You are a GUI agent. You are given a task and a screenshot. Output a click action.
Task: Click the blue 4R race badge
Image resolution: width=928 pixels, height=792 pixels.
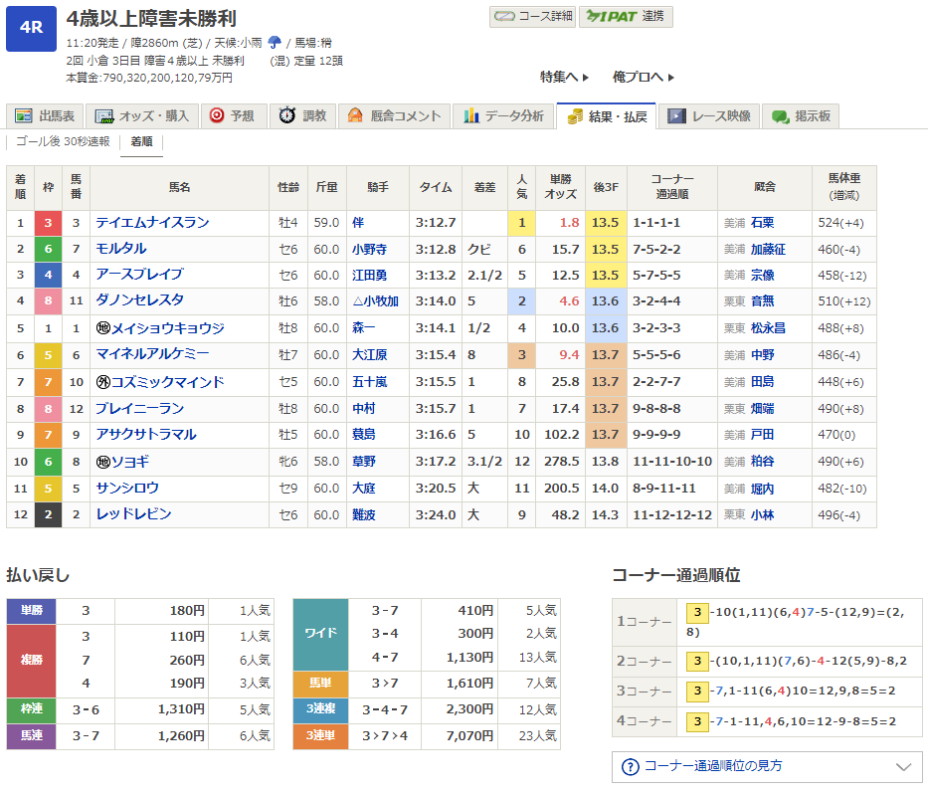(x=32, y=29)
